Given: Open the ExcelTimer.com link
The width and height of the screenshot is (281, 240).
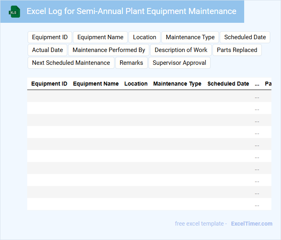Looking at the screenshot, I should tap(251, 224).
